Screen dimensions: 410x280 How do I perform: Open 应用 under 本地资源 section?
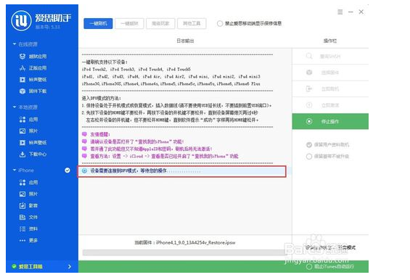[x=28, y=120]
